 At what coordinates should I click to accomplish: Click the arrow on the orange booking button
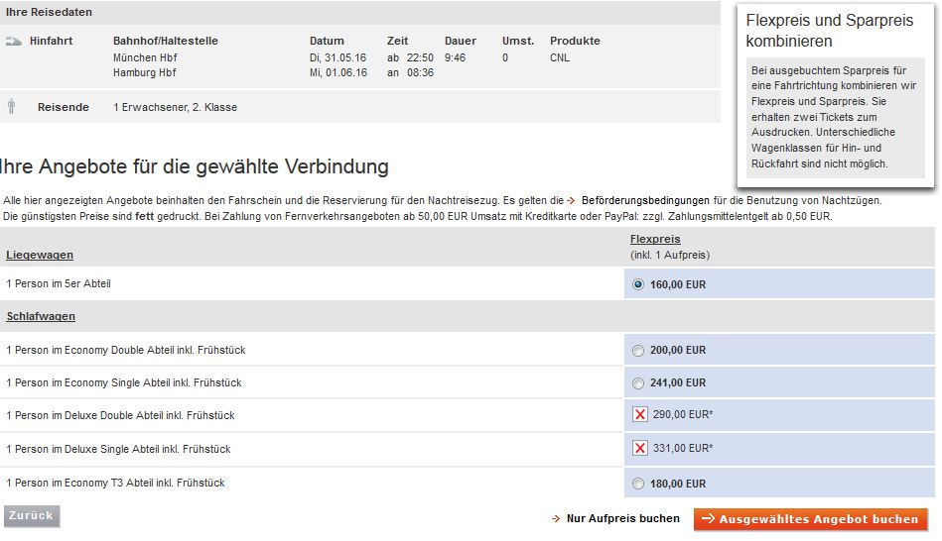coord(707,519)
